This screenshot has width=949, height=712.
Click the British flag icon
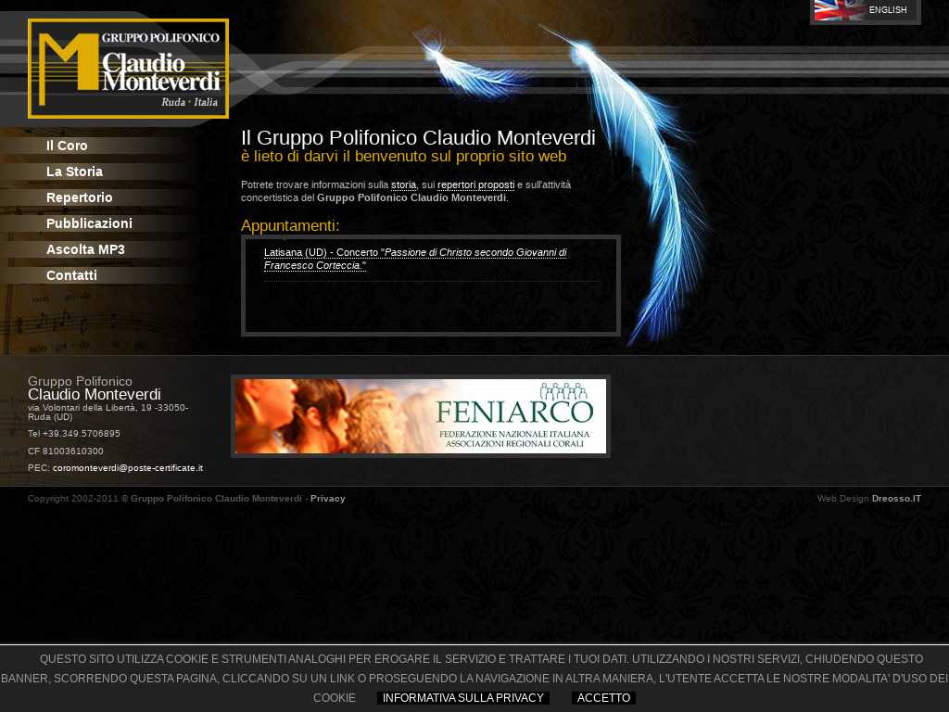point(840,9)
